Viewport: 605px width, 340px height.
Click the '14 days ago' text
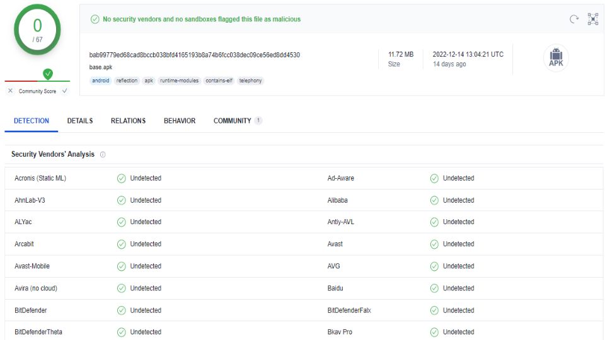[449, 64]
